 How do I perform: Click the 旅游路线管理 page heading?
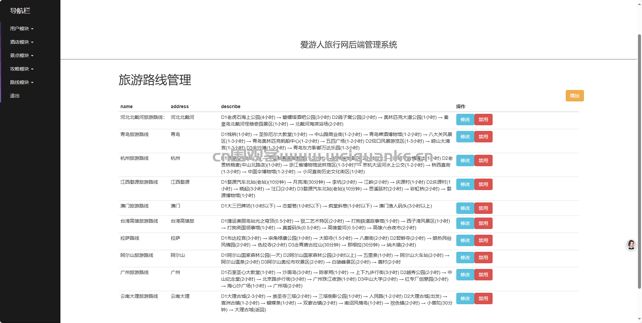pos(155,80)
